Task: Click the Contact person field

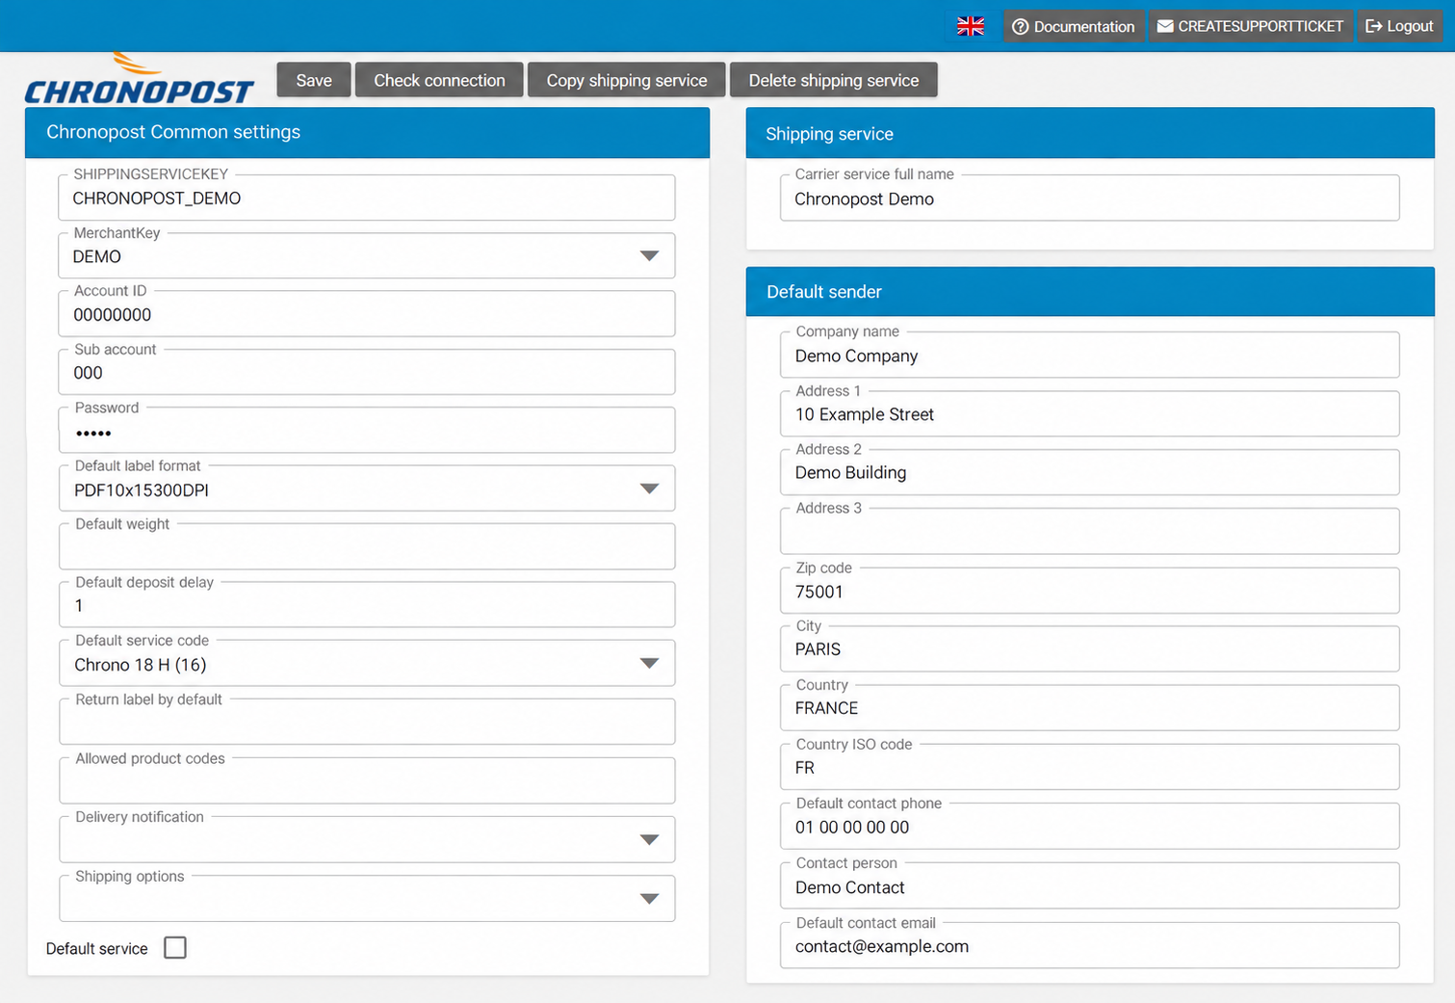Action: pyautogui.click(x=1089, y=886)
